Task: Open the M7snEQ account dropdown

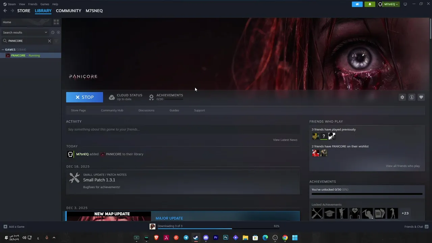Action: point(388,4)
